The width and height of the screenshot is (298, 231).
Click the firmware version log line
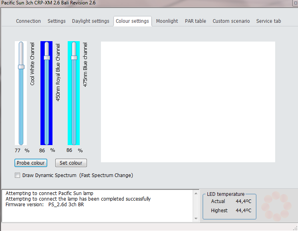[x=45, y=205]
